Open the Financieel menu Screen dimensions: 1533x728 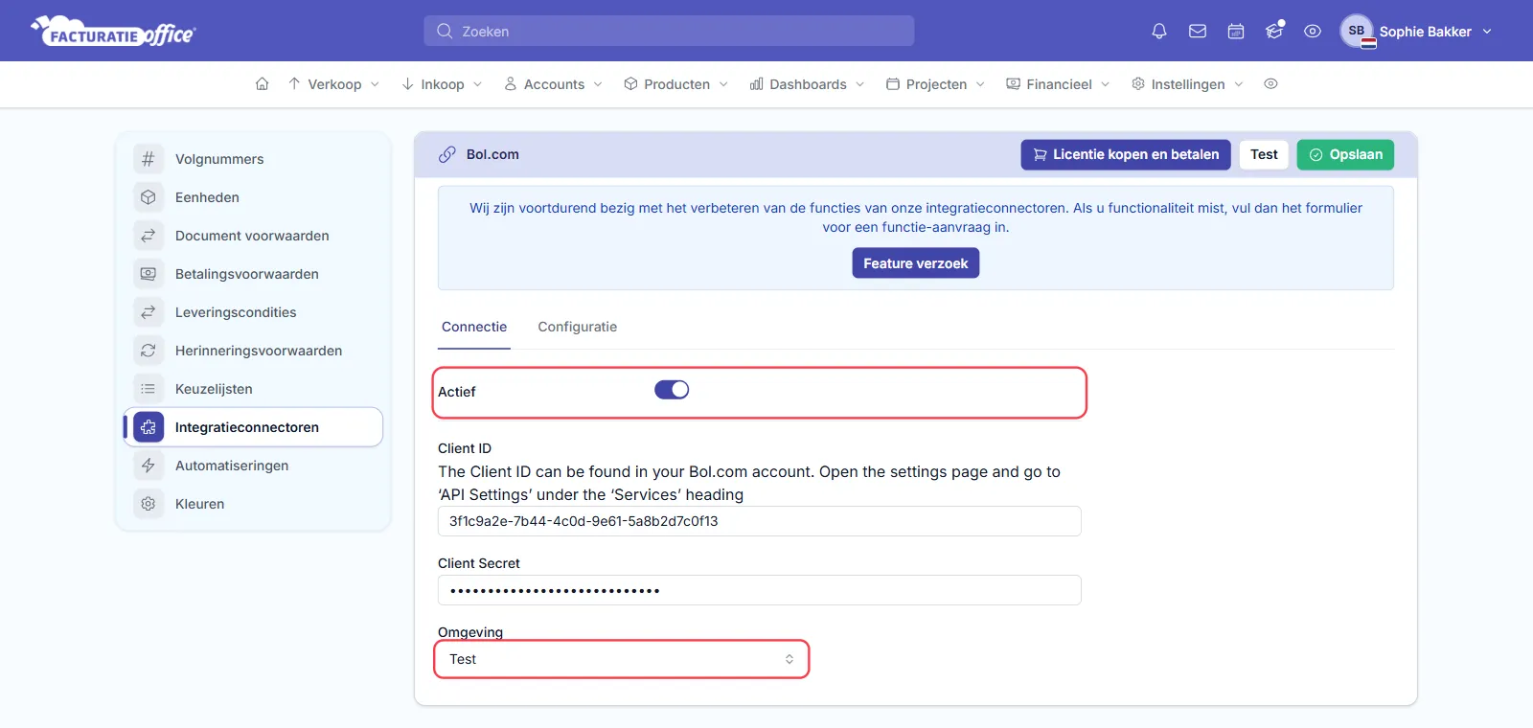1058,84
